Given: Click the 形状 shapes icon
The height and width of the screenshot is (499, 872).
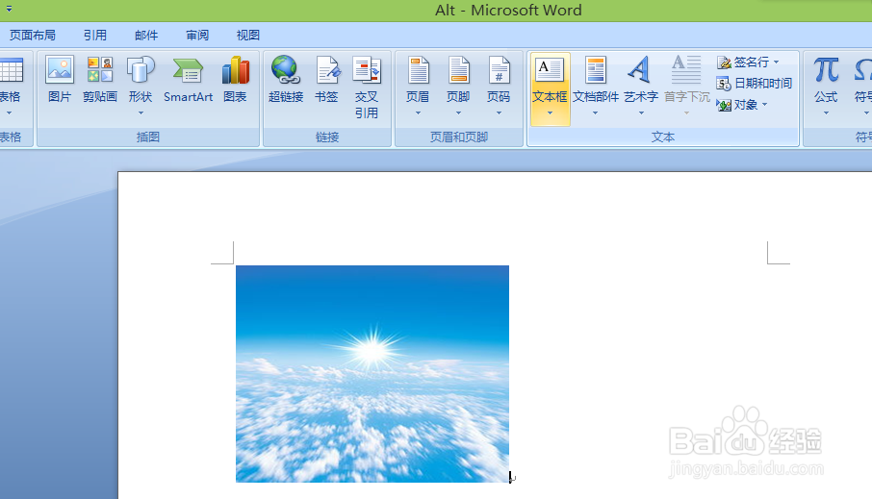Looking at the screenshot, I should click(x=141, y=70).
